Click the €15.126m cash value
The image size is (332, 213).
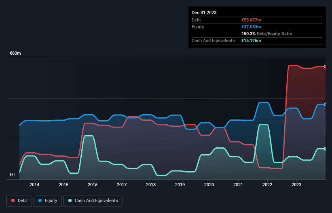coord(251,40)
